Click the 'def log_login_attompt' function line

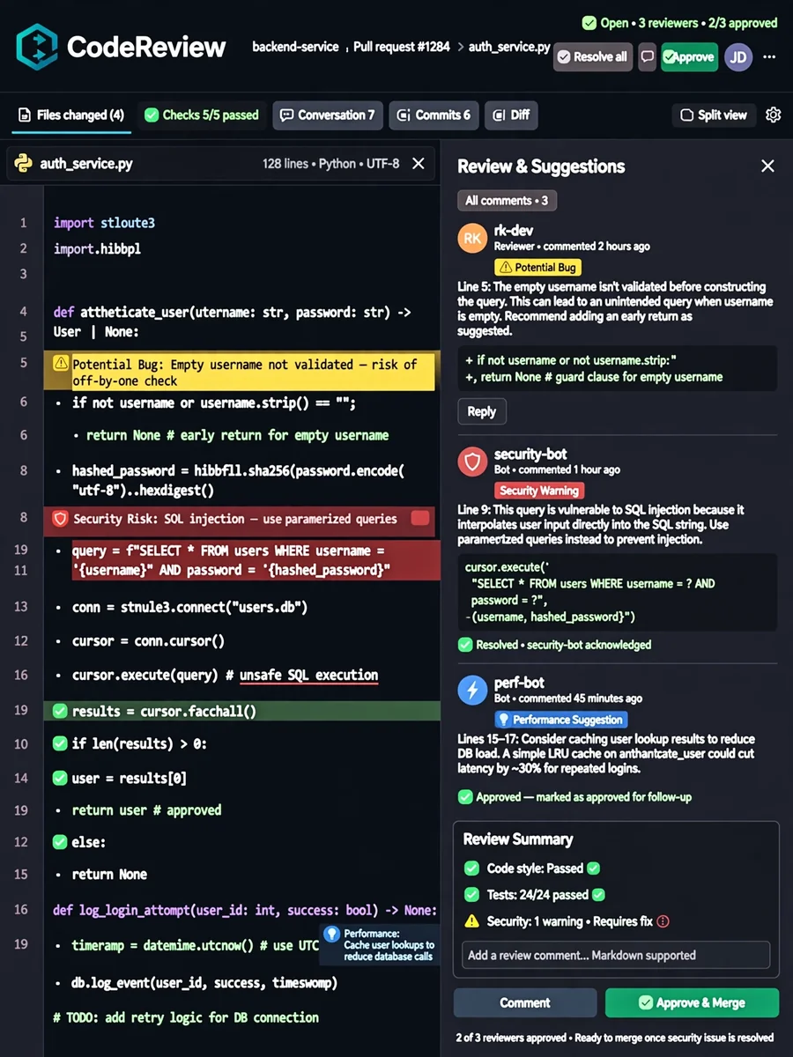[245, 909]
